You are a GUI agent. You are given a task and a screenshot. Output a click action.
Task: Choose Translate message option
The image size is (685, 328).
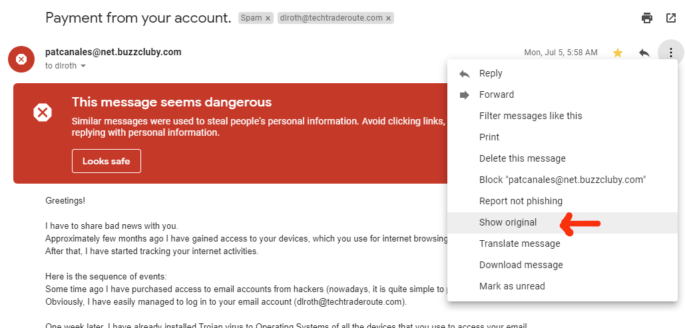[x=519, y=244]
